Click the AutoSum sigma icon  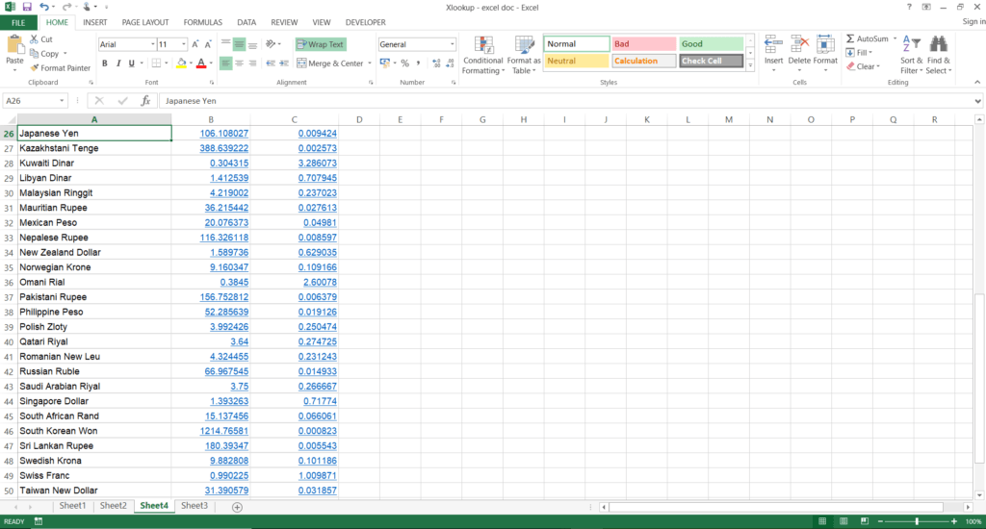coord(850,38)
